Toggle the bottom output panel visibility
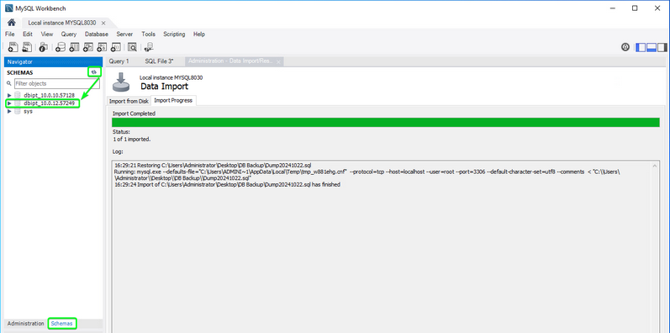This screenshot has height=333, width=670. click(652, 47)
